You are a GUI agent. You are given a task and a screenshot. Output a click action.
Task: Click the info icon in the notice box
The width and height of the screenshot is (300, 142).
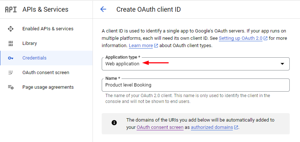[x=114, y=123]
